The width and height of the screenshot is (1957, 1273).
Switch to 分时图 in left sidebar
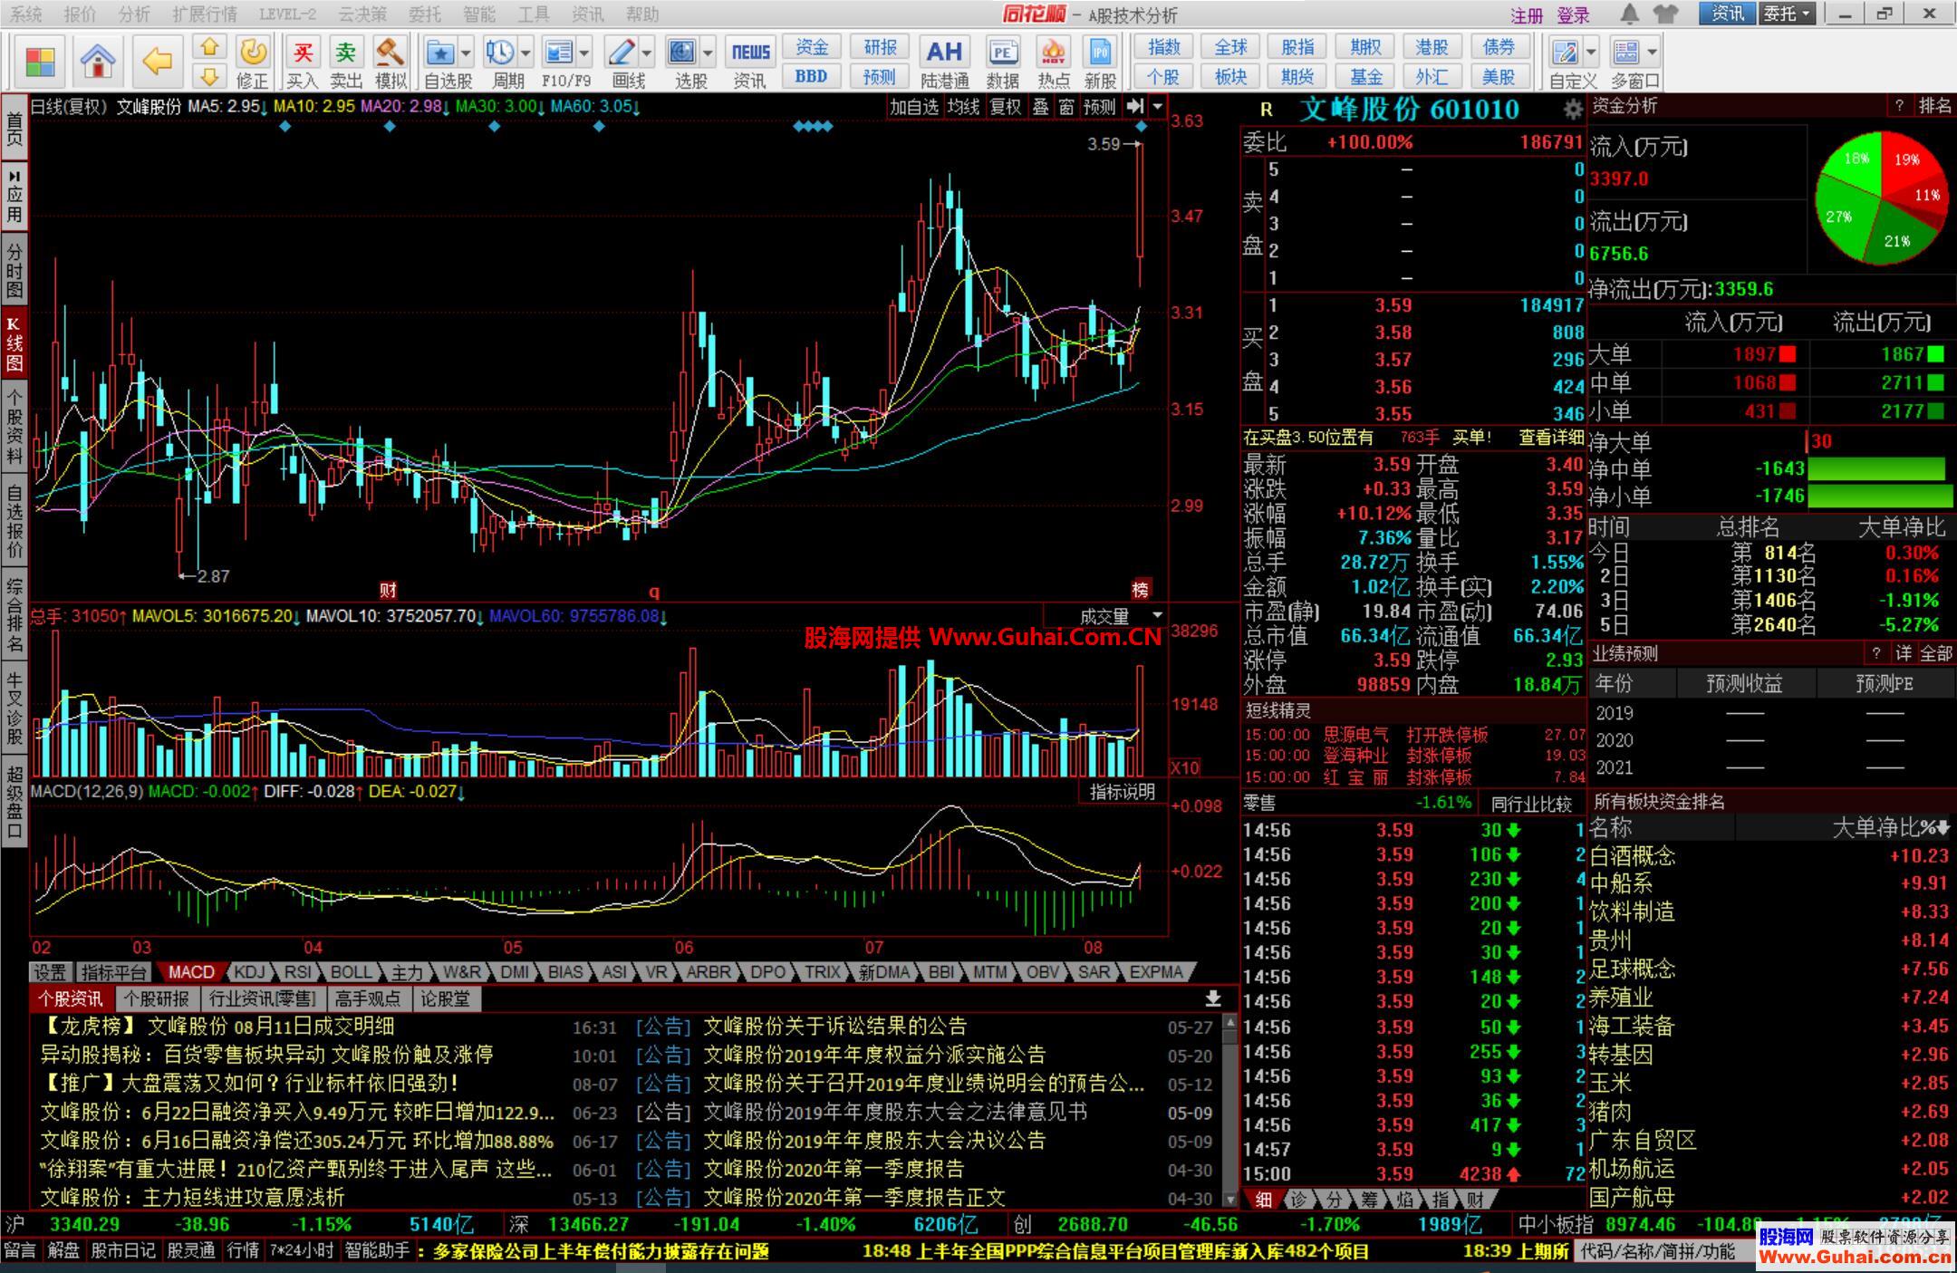[14, 269]
